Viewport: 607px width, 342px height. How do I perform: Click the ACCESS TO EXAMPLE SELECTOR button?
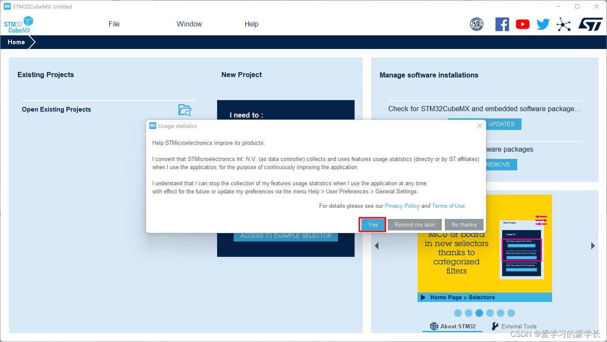286,236
